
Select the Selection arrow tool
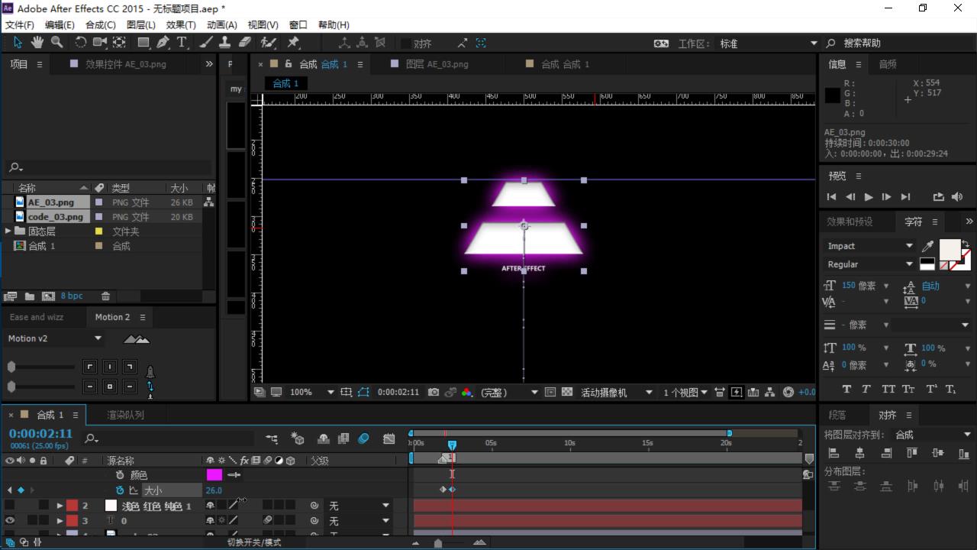click(18, 43)
